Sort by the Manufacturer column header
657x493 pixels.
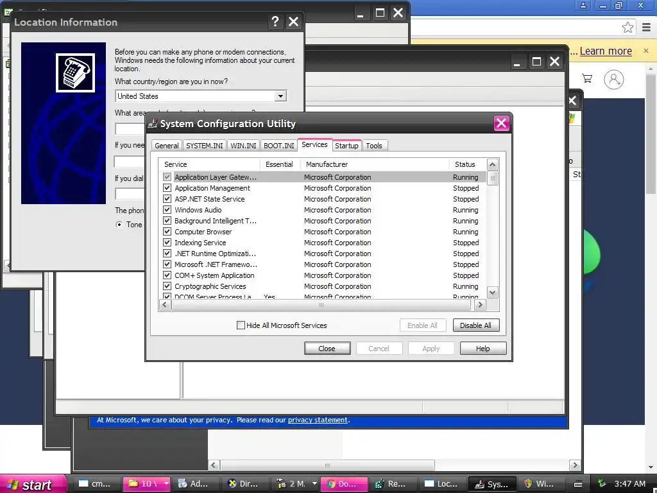coord(375,164)
